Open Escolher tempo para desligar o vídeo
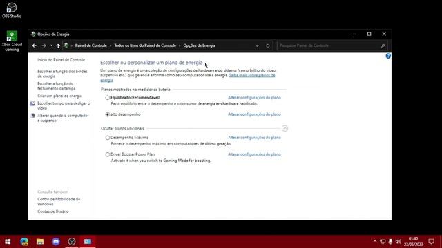Screen dimensions: 442x248 tap(64, 105)
